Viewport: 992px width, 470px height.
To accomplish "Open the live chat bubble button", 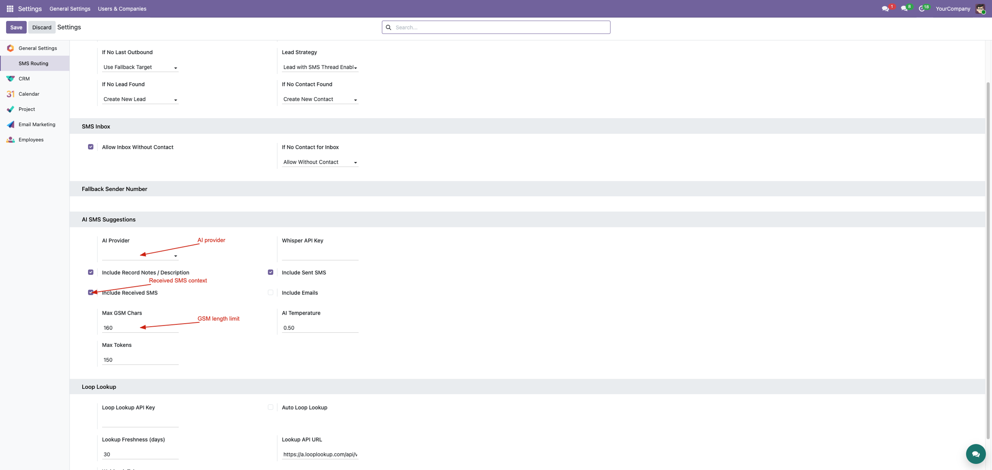I will (975, 454).
